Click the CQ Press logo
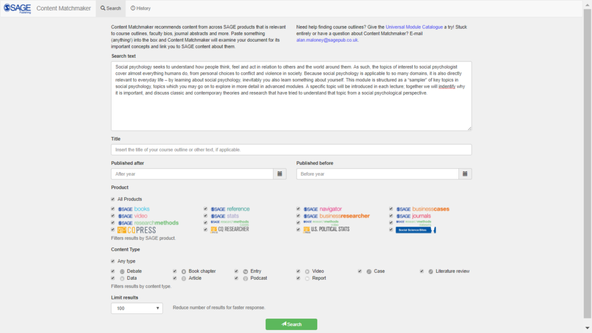 click(x=136, y=230)
